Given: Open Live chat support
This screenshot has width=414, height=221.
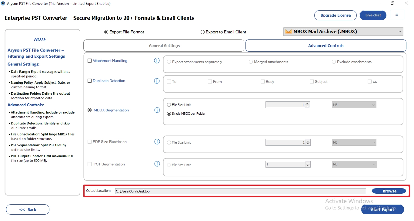Looking at the screenshot, I should tap(373, 15).
